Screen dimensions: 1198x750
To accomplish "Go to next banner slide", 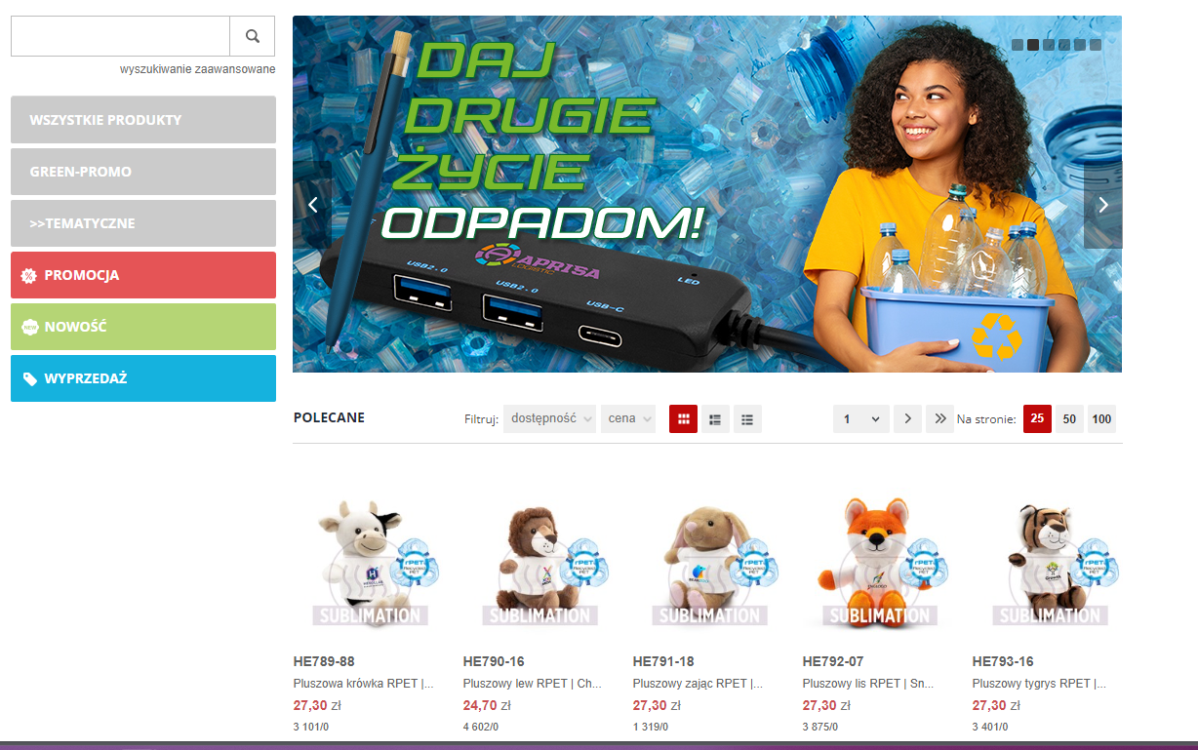I will [x=1103, y=205].
